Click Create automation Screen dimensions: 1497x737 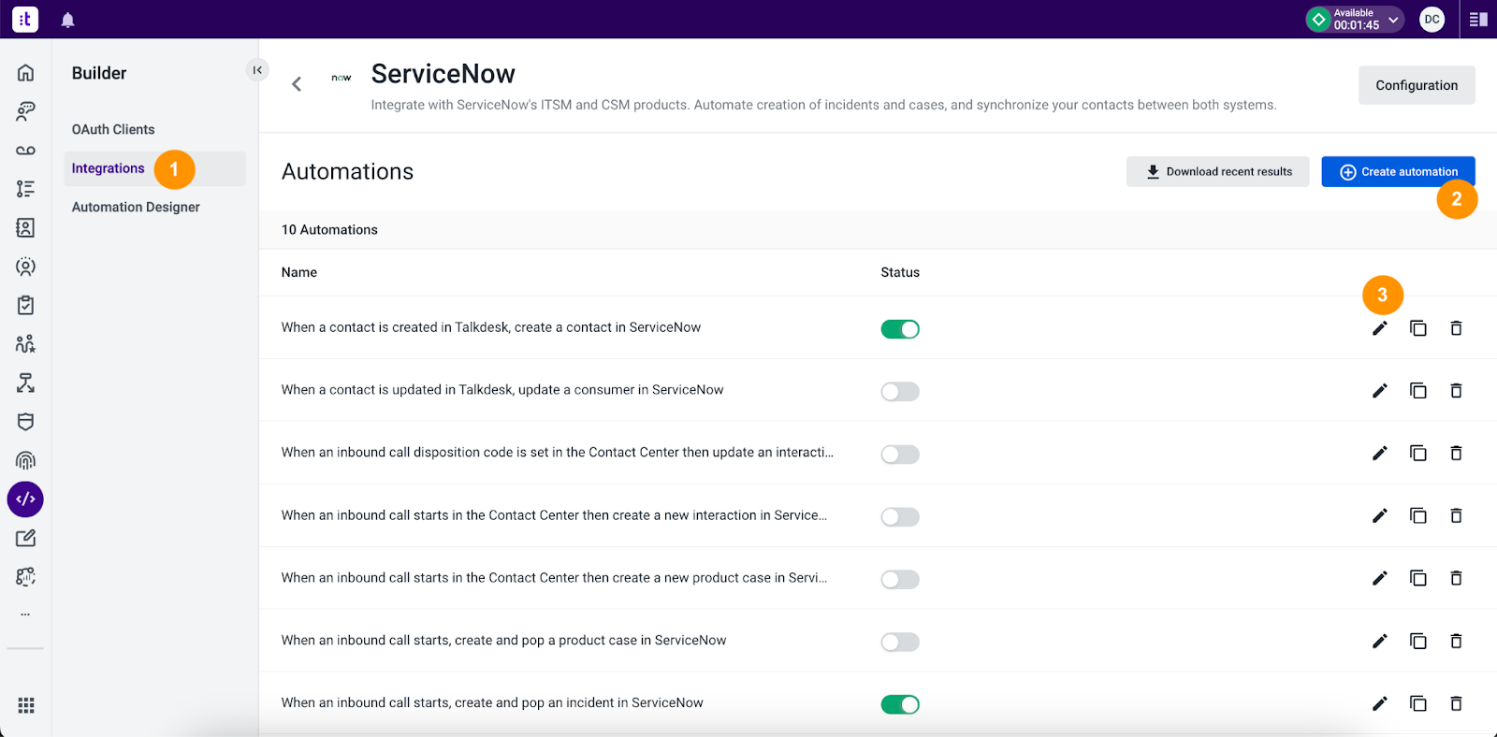(x=1398, y=172)
